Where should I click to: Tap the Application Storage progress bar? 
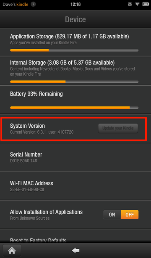[74, 50]
